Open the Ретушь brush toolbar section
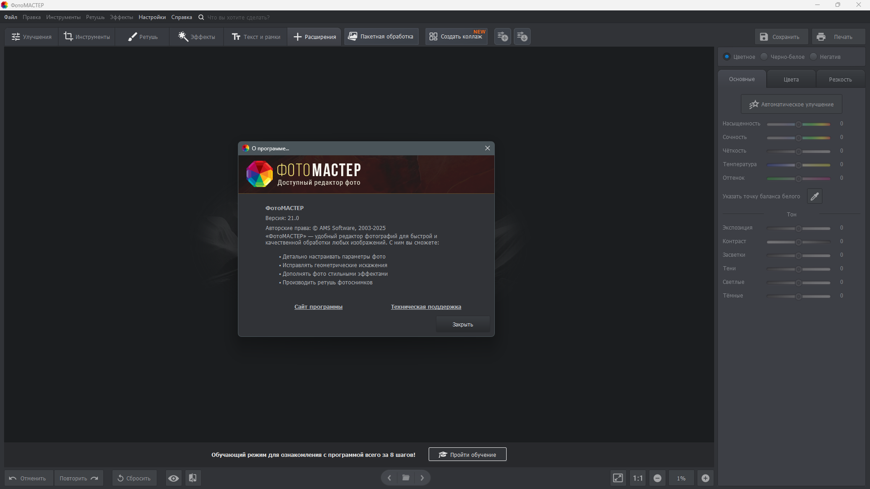Screen dimensions: 870x489 pyautogui.click(x=142, y=37)
